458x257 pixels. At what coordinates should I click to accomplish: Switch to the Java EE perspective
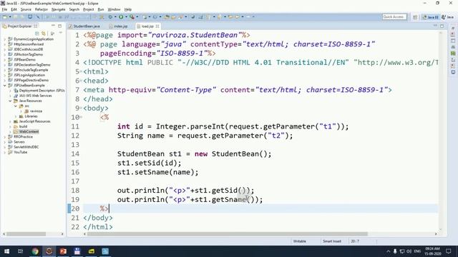point(431,17)
